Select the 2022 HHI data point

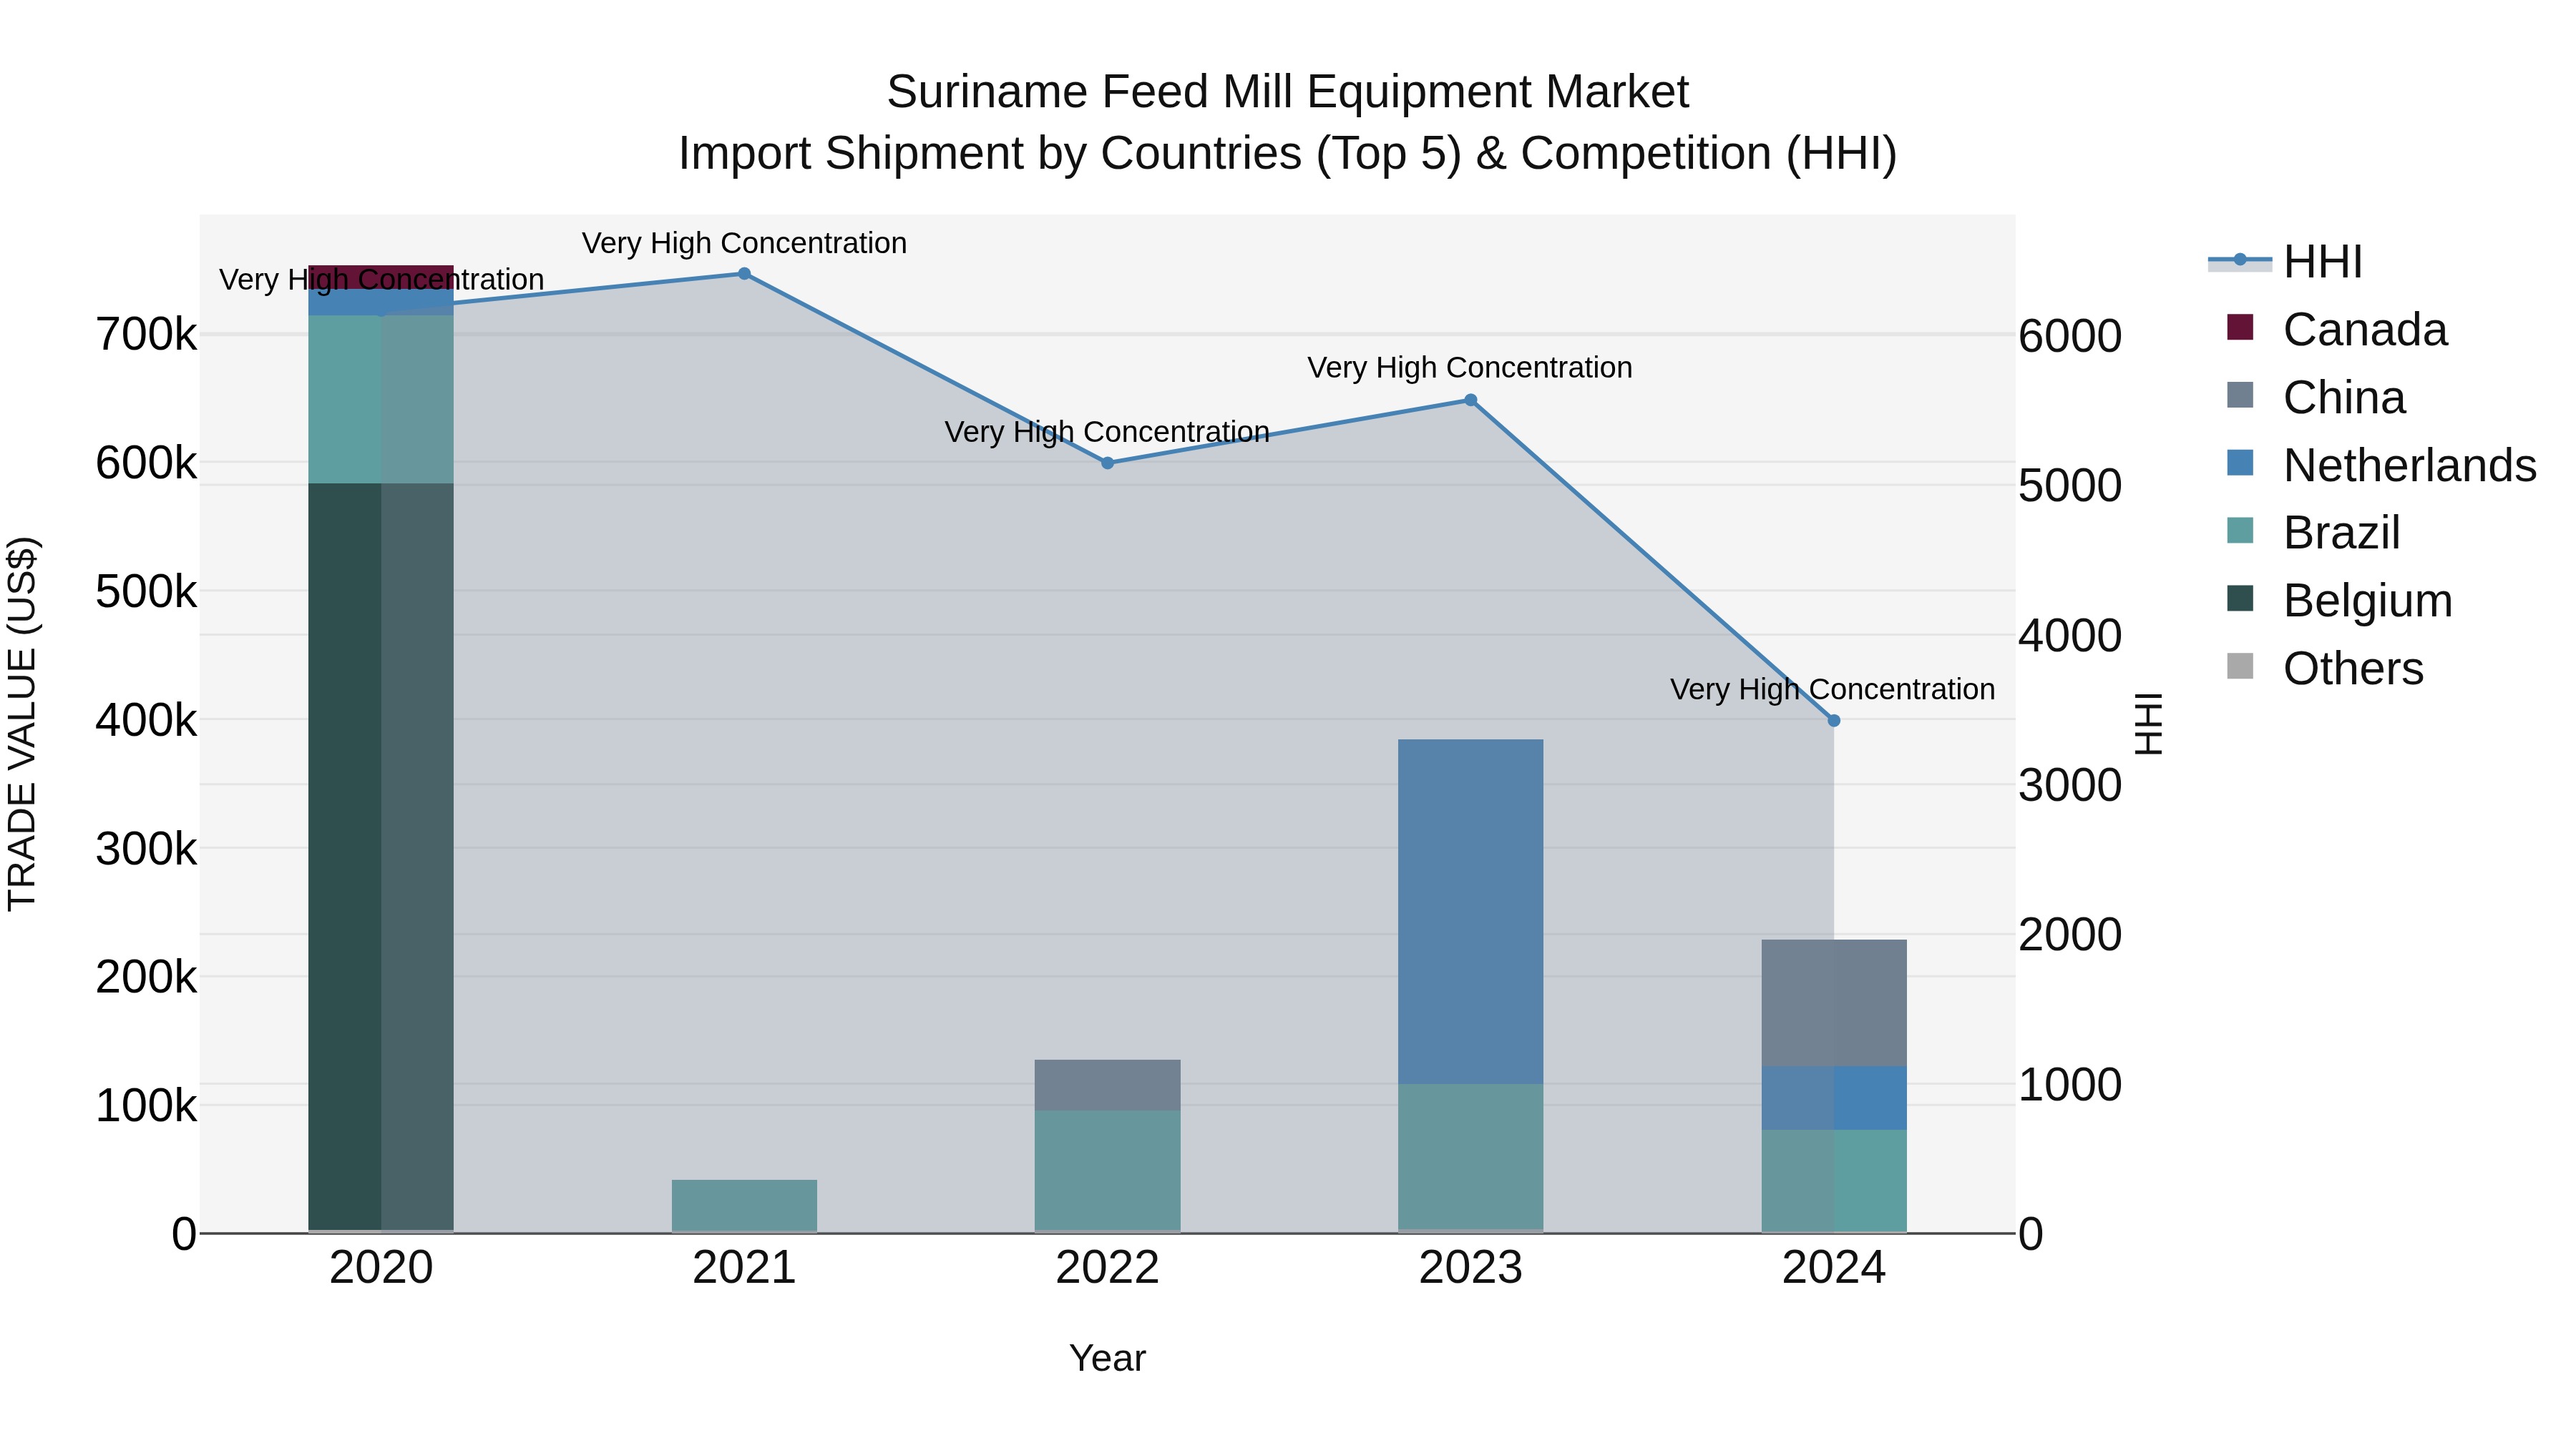coord(1107,463)
